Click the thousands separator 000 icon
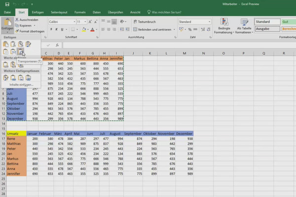Screen dimensions: 296x197 coord(195,30)
